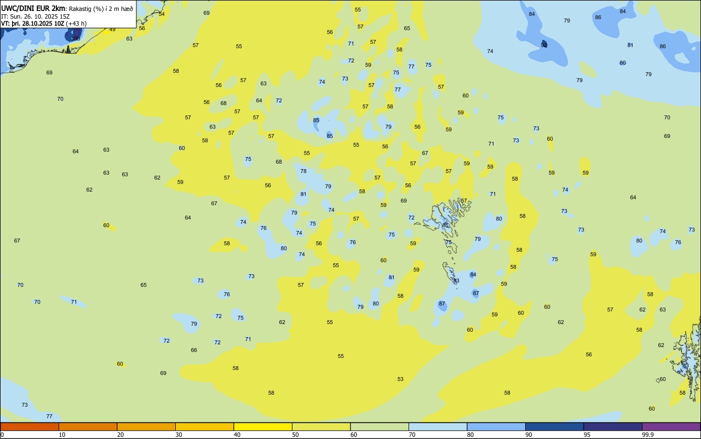Click the light blue 70–80 legend band
Viewport: 701px width, 439px height.
point(438,426)
